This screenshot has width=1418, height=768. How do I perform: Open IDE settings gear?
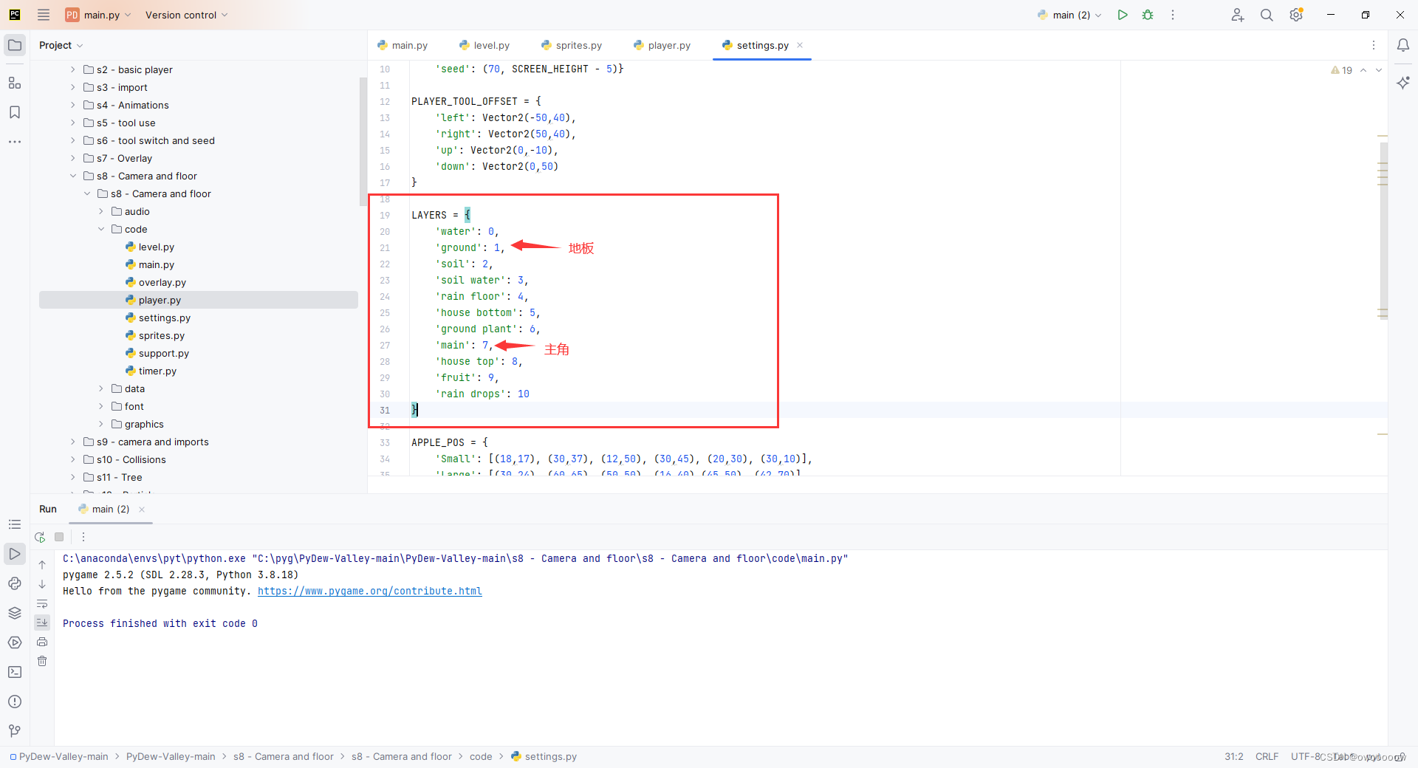coord(1296,15)
